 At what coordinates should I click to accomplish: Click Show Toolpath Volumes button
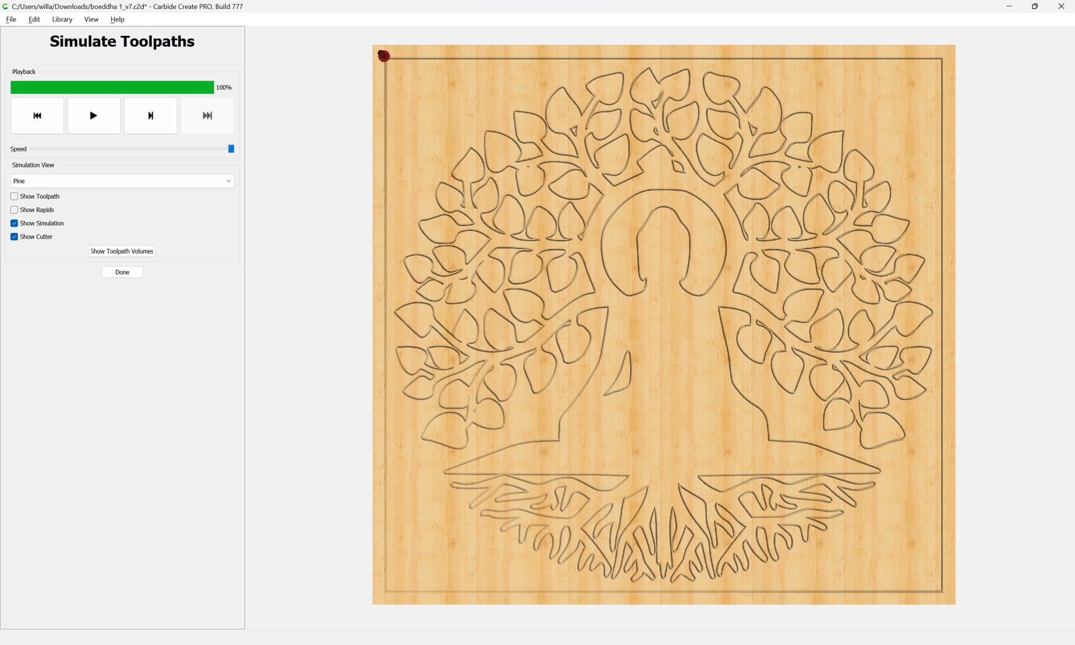pyautogui.click(x=121, y=251)
